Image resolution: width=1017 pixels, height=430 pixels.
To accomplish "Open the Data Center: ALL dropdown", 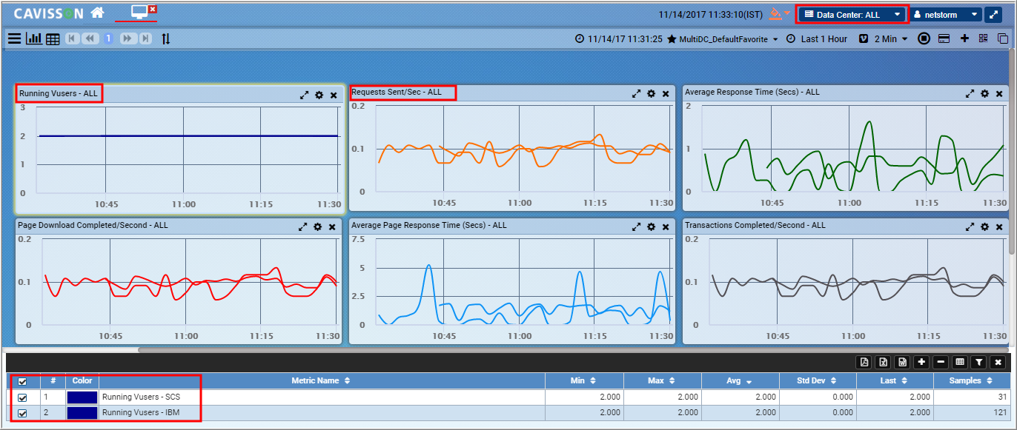I will 852,14.
